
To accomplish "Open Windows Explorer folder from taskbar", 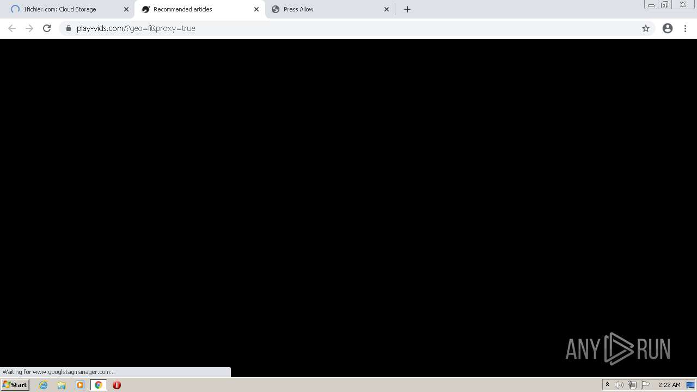I will [x=62, y=385].
